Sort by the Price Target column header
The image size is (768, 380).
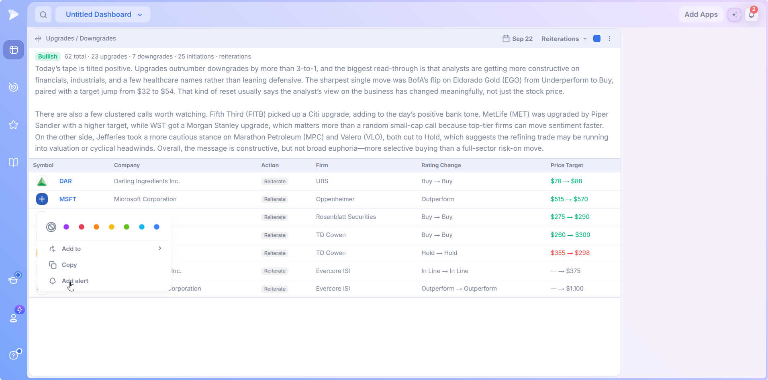tap(567, 165)
